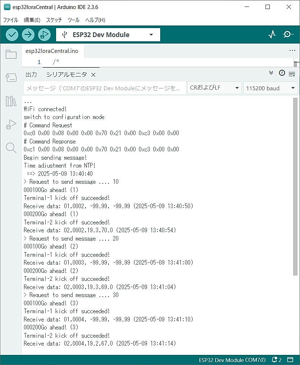Toggle bottom panel icon in status bar
Viewport: 300px width, 365px height.
point(290,360)
